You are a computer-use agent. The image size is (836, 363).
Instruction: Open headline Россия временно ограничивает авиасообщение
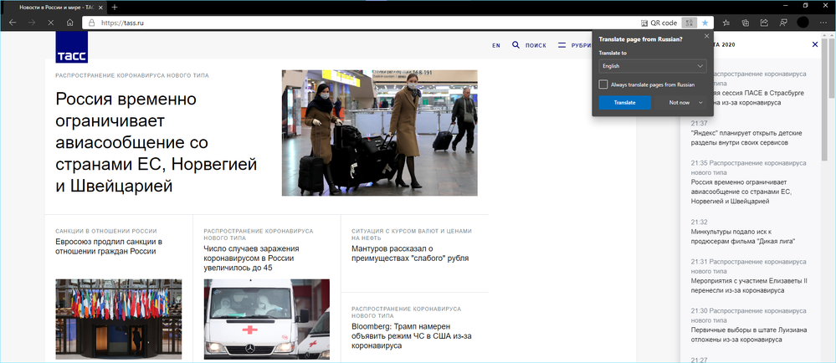tap(156, 142)
